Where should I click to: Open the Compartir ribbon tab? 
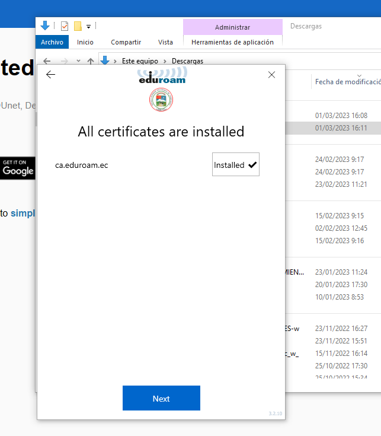(x=126, y=42)
